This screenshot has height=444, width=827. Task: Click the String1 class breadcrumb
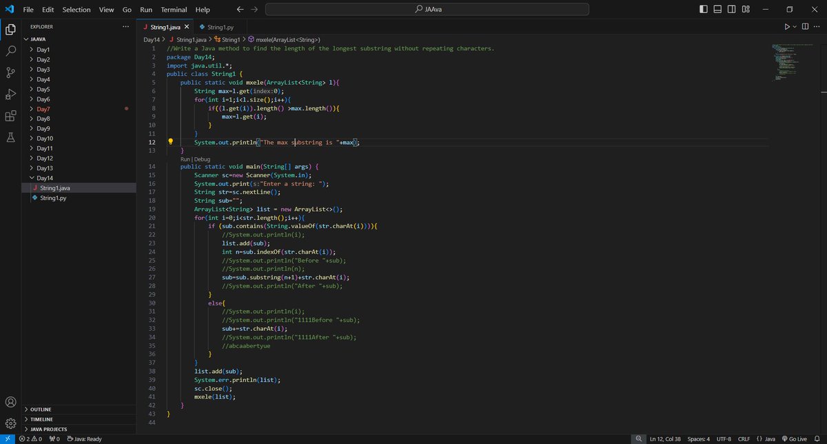coord(226,40)
